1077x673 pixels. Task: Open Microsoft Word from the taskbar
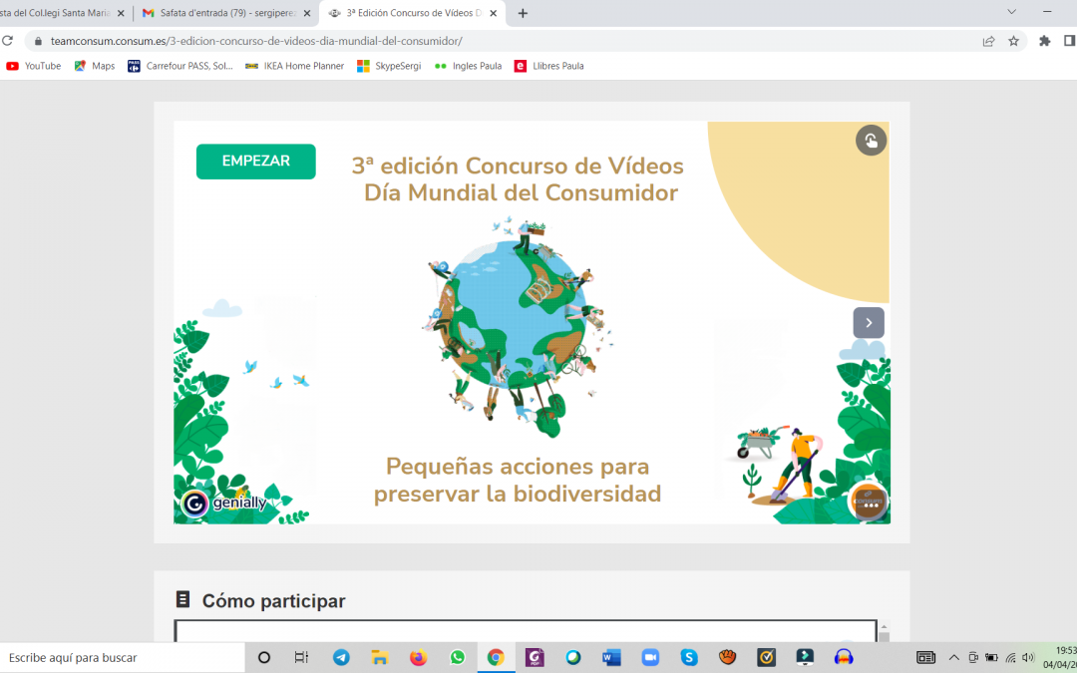(611, 657)
